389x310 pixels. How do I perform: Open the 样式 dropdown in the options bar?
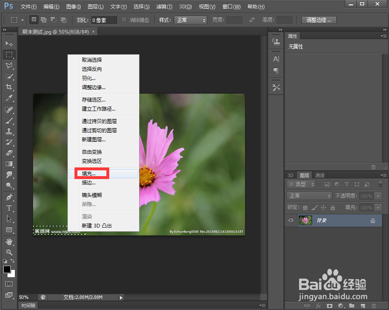190,19
